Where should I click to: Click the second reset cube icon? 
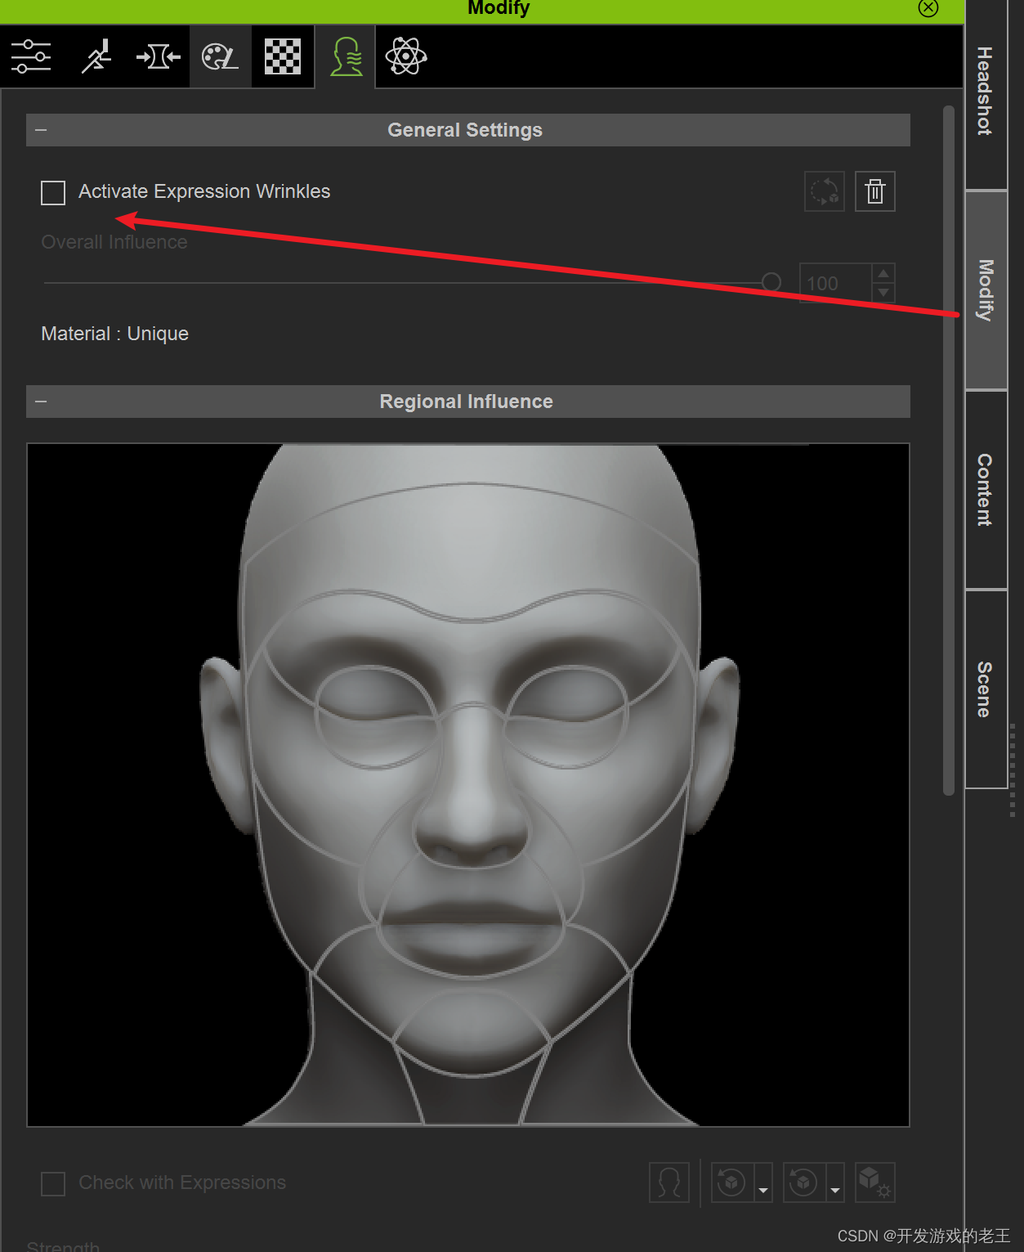pos(803,1182)
